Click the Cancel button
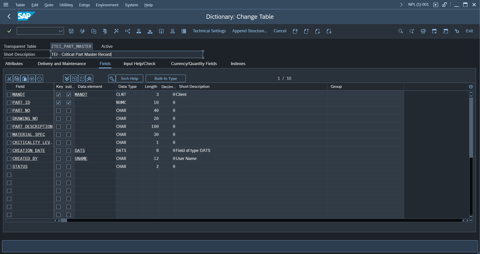This screenshot has height=254, width=480. 280,31
